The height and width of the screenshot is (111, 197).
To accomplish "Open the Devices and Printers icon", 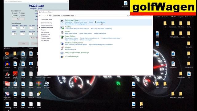I will [62, 21].
